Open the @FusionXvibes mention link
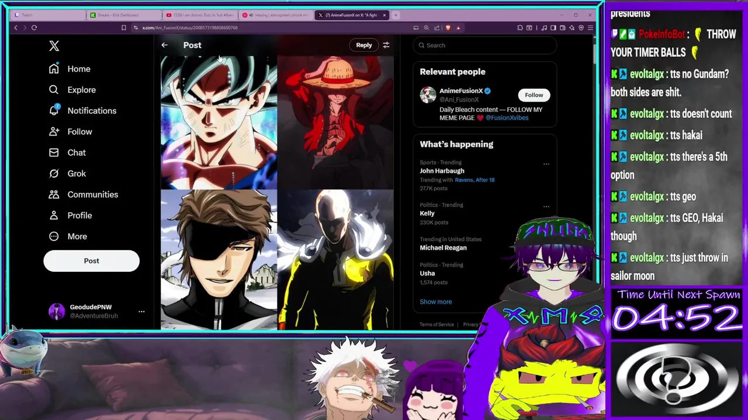The width and height of the screenshot is (748, 420). tap(507, 118)
